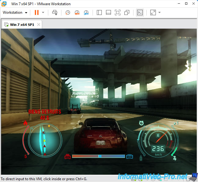Take a snapshot of this VM

[x=68, y=12]
